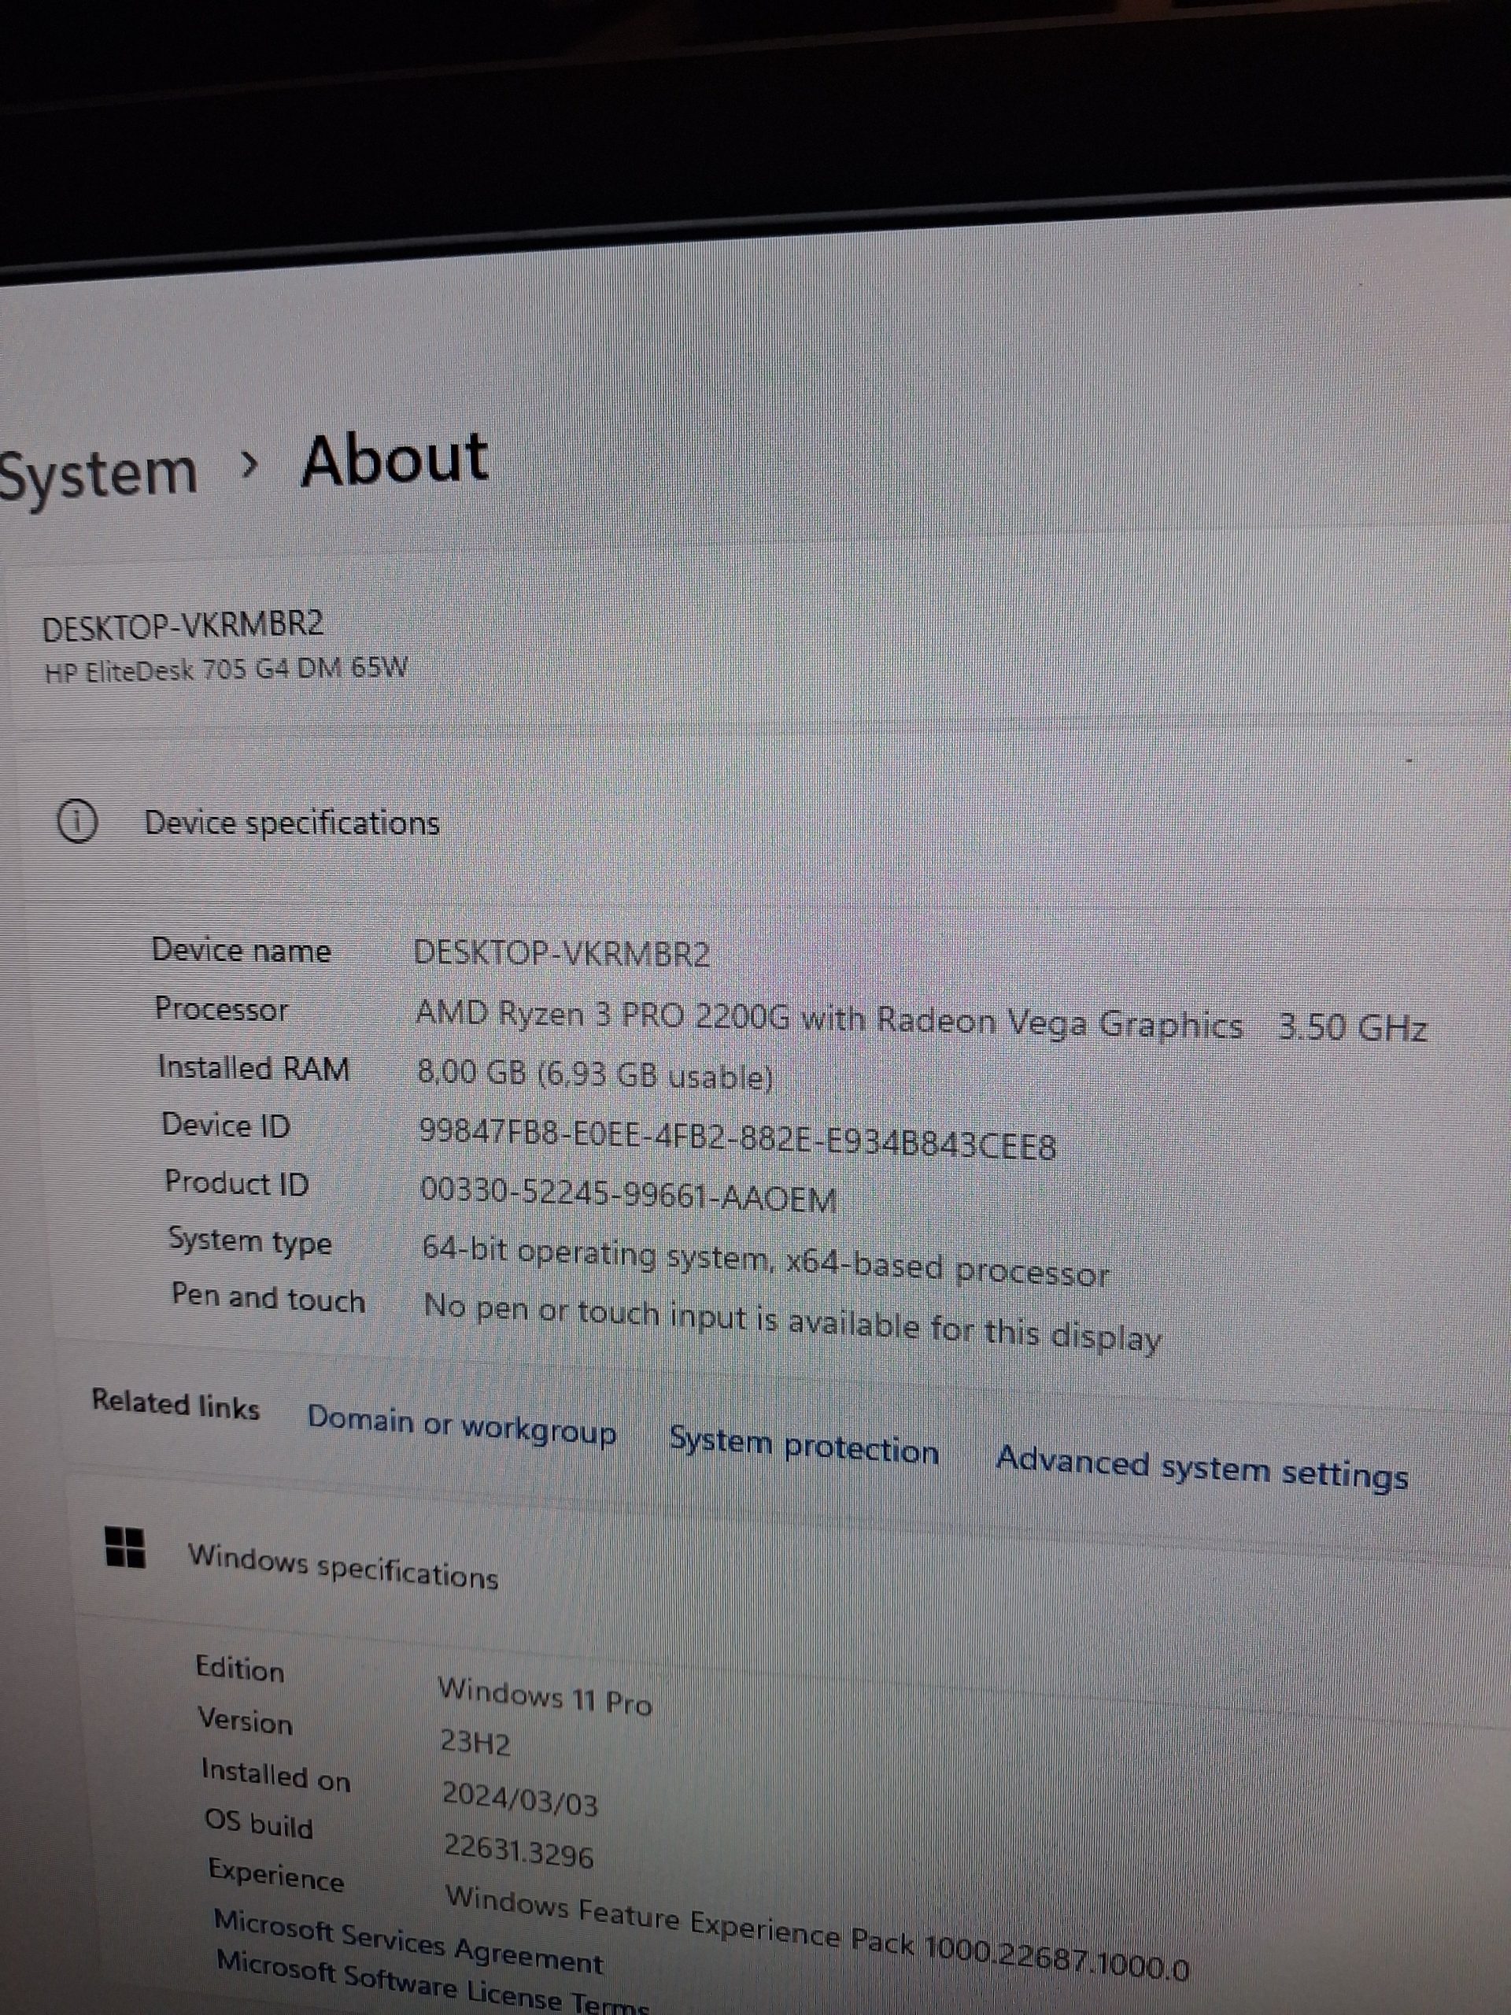Click the installed date 2024/03/03
Image resolution: width=1511 pixels, height=2015 pixels.
520,1799
